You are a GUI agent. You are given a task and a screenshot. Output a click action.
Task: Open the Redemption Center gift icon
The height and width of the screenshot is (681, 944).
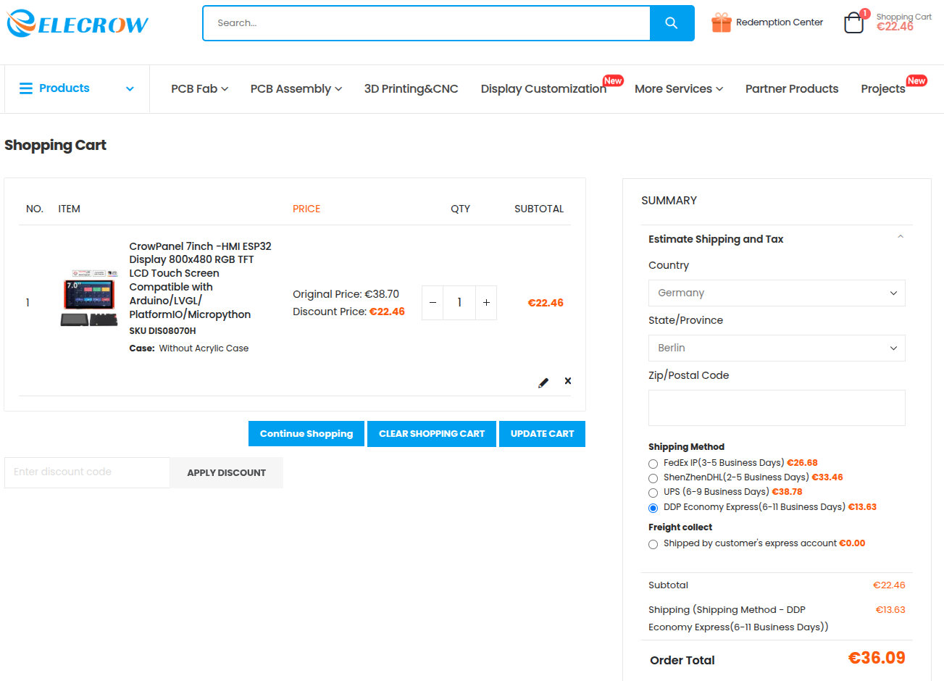point(721,22)
